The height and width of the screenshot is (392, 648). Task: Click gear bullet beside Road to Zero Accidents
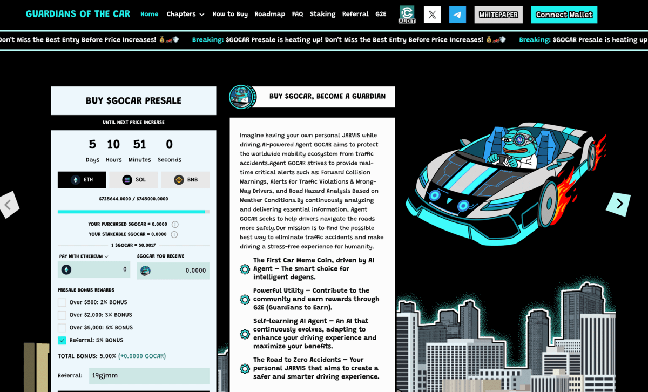245,368
